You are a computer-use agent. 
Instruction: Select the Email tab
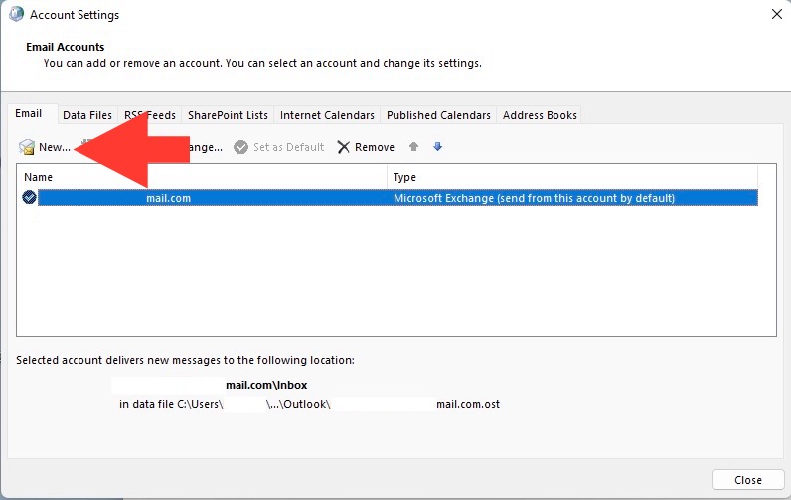pyautogui.click(x=29, y=114)
